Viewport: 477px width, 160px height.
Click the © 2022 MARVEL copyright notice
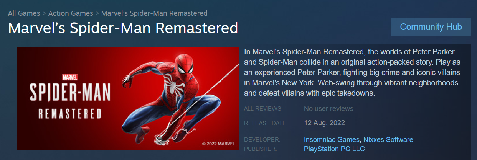218,144
